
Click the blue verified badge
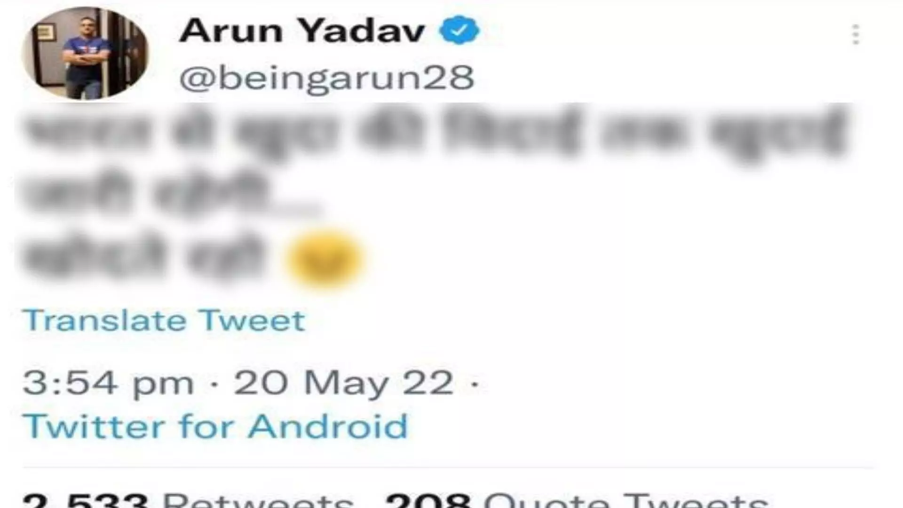[459, 30]
